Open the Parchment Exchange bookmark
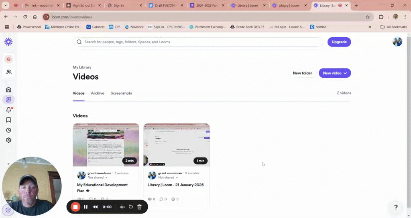This screenshot has height=218, width=411. pos(208,27)
